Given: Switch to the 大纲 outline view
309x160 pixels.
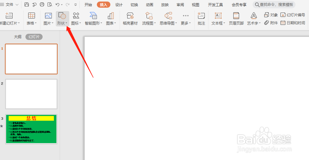Looking at the screenshot, I should coord(17,37).
